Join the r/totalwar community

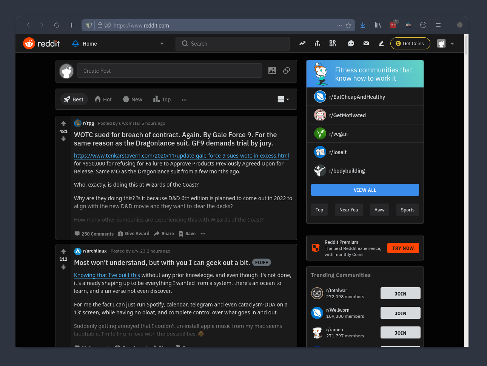(x=401, y=293)
